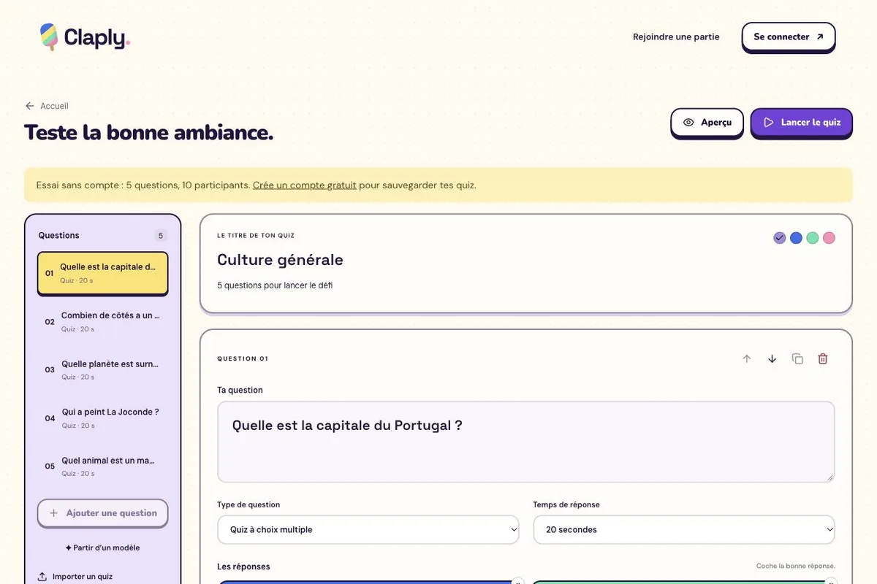
Task: Move question 01 down with arrow icon
Action: click(x=772, y=358)
